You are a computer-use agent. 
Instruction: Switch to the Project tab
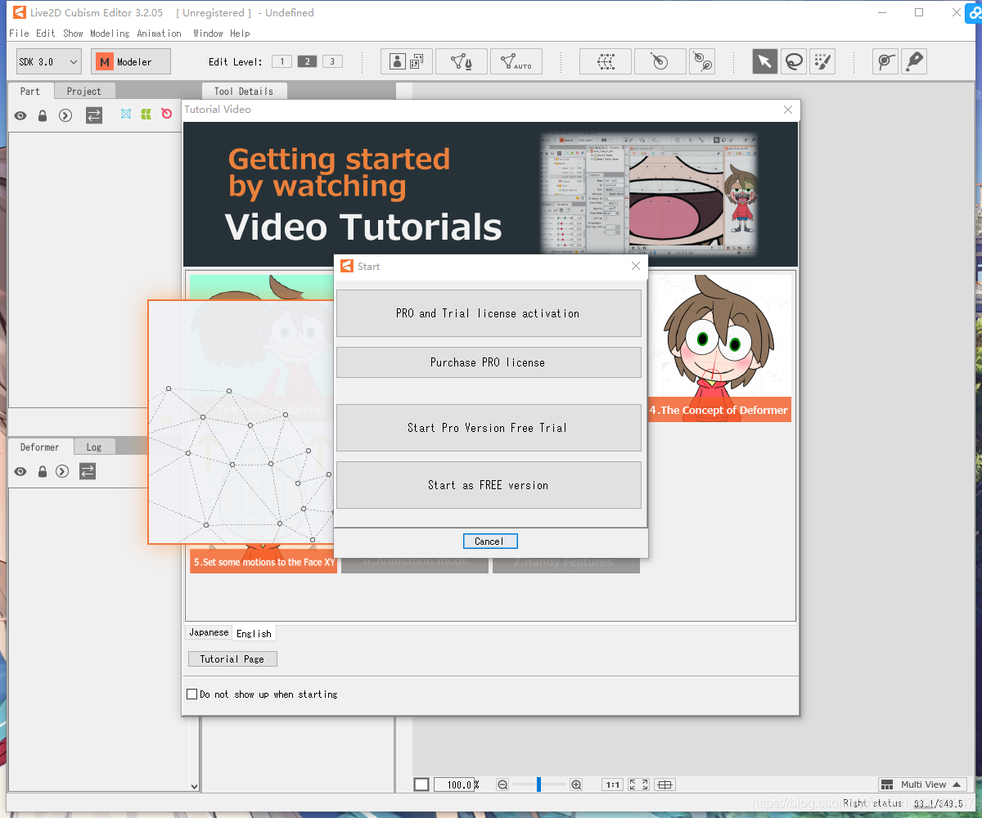pos(84,91)
